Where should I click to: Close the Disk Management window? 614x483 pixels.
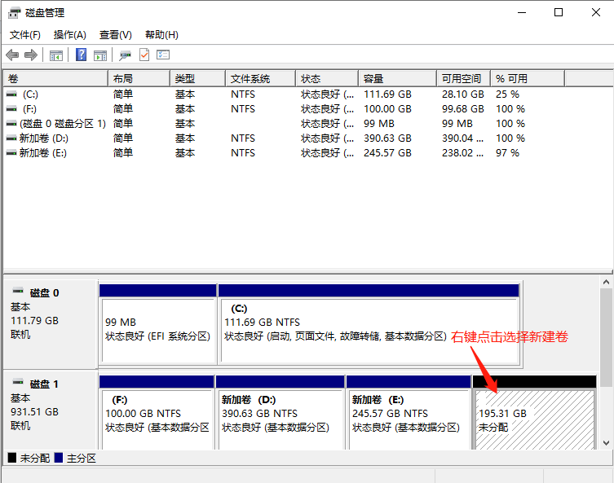(595, 12)
